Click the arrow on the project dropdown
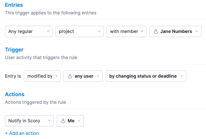Viewport: 206px width, 139px height. click(x=99, y=31)
